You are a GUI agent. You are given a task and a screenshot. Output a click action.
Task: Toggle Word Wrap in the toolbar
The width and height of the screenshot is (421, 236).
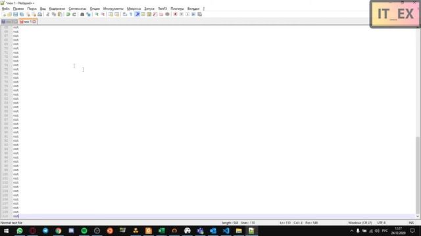pyautogui.click(x=125, y=14)
